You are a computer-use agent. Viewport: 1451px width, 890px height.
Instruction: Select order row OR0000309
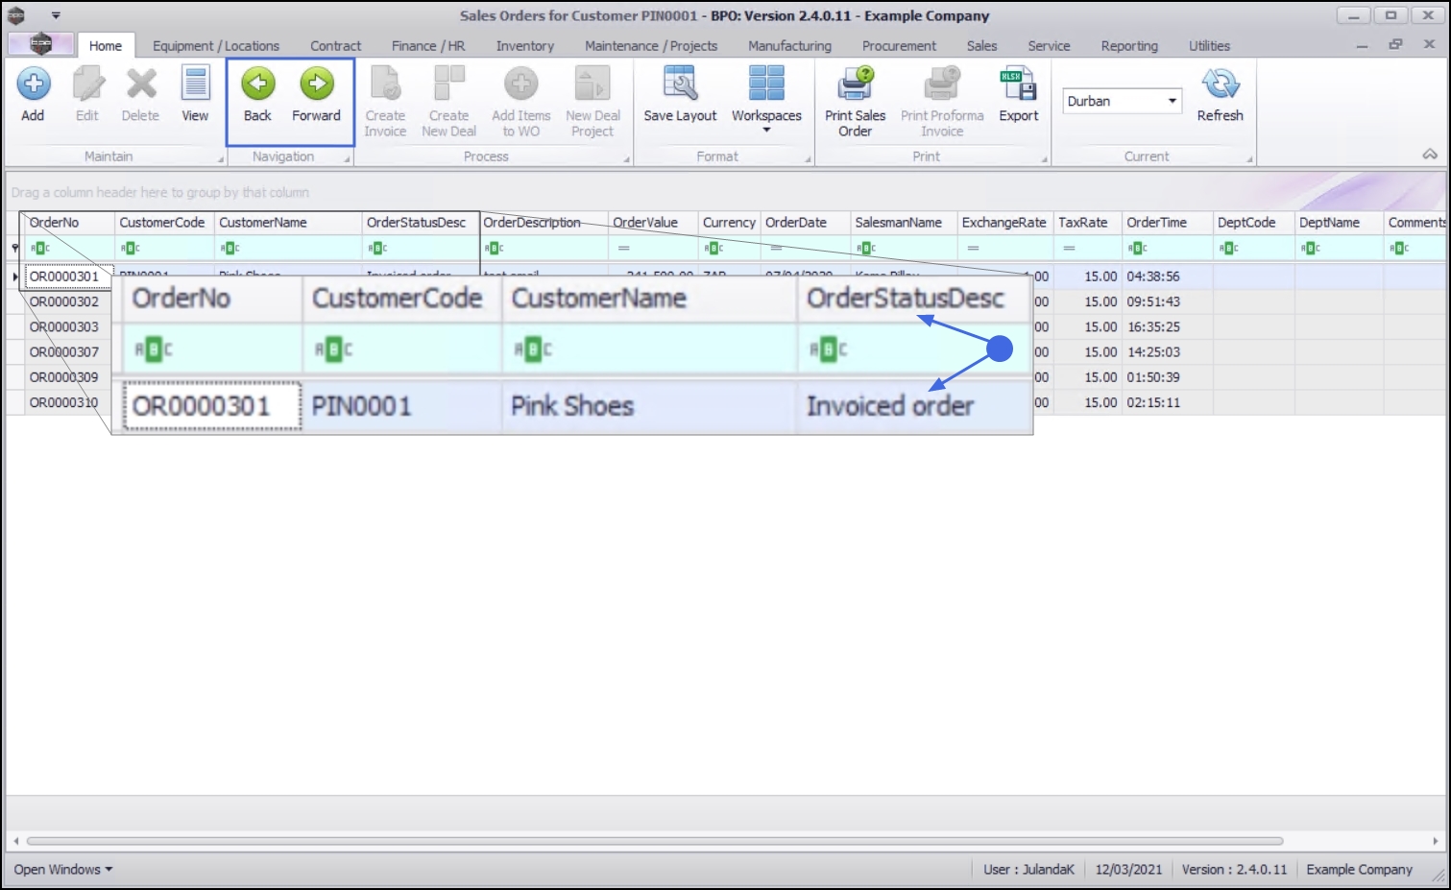64,377
